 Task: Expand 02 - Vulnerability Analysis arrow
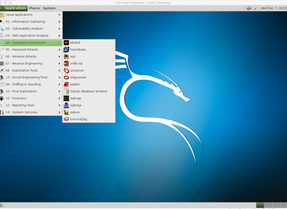(x=59, y=28)
